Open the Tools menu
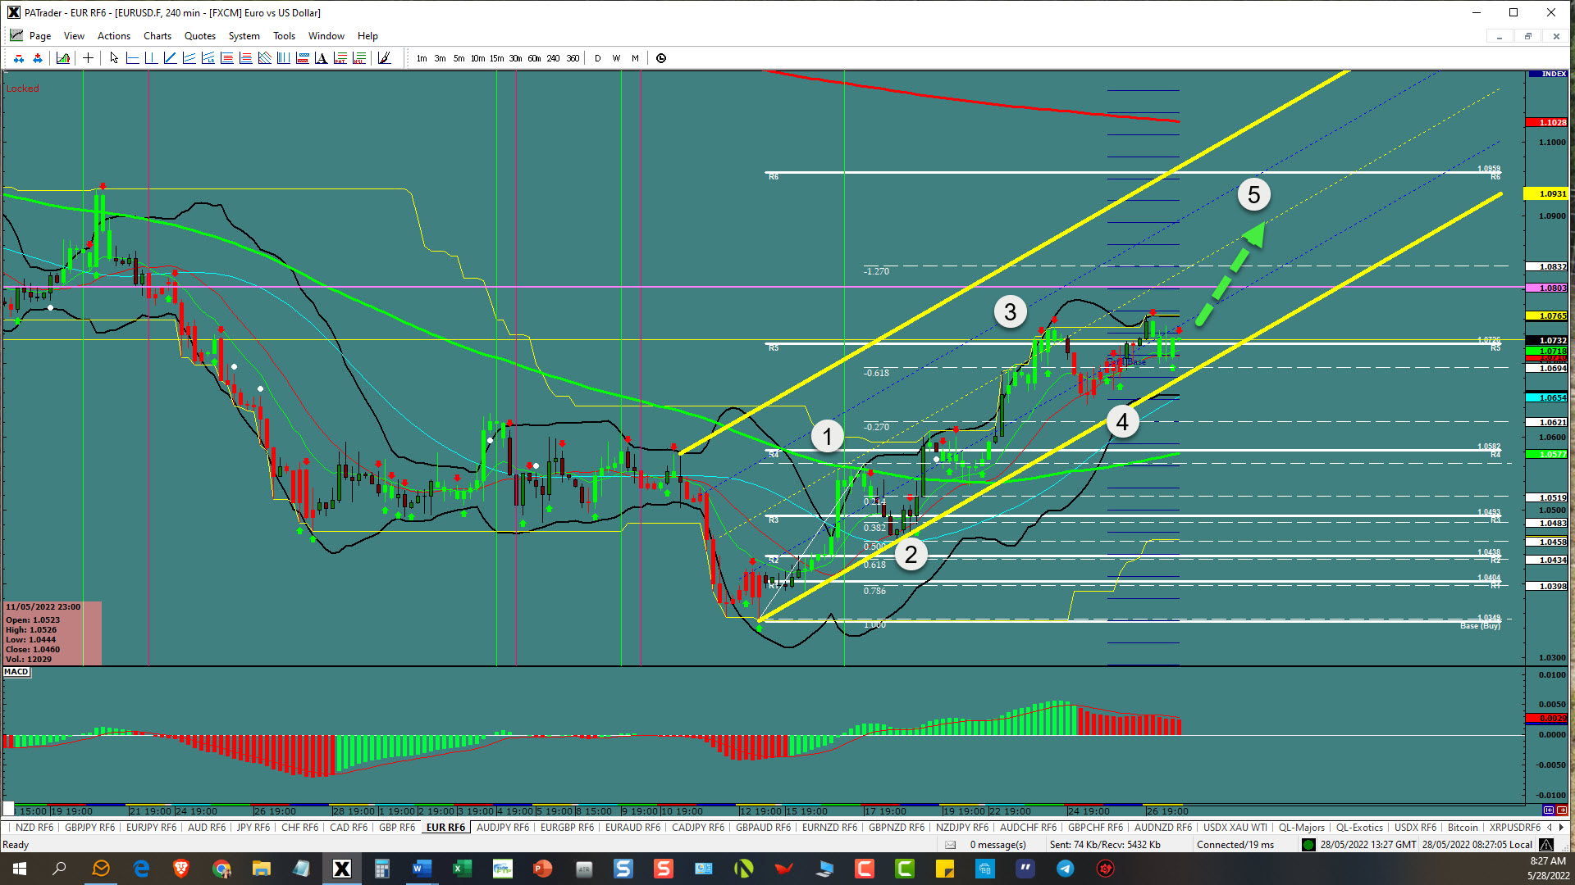The image size is (1575, 885). point(284,36)
